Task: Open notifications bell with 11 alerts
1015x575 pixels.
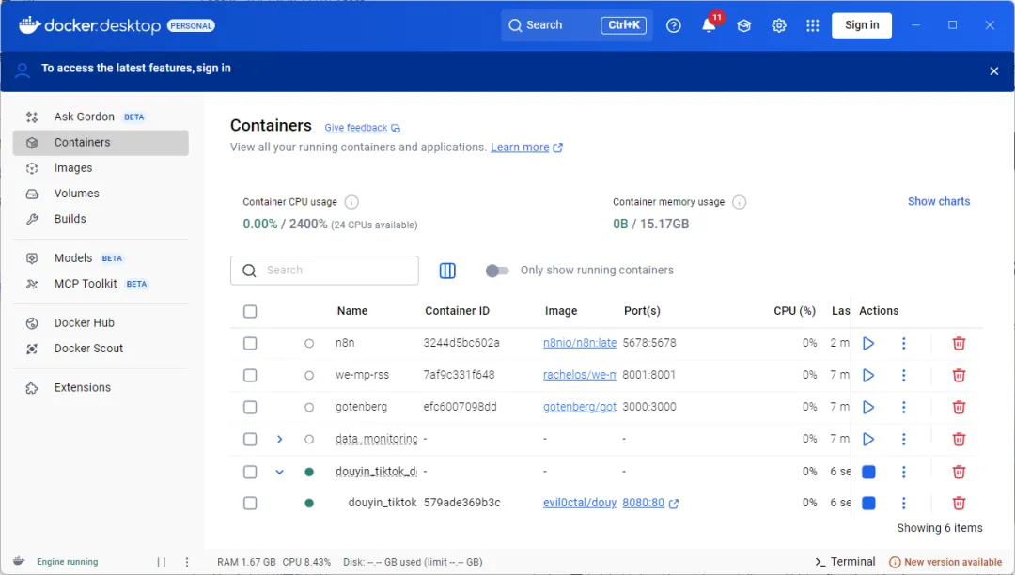Action: tap(710, 25)
